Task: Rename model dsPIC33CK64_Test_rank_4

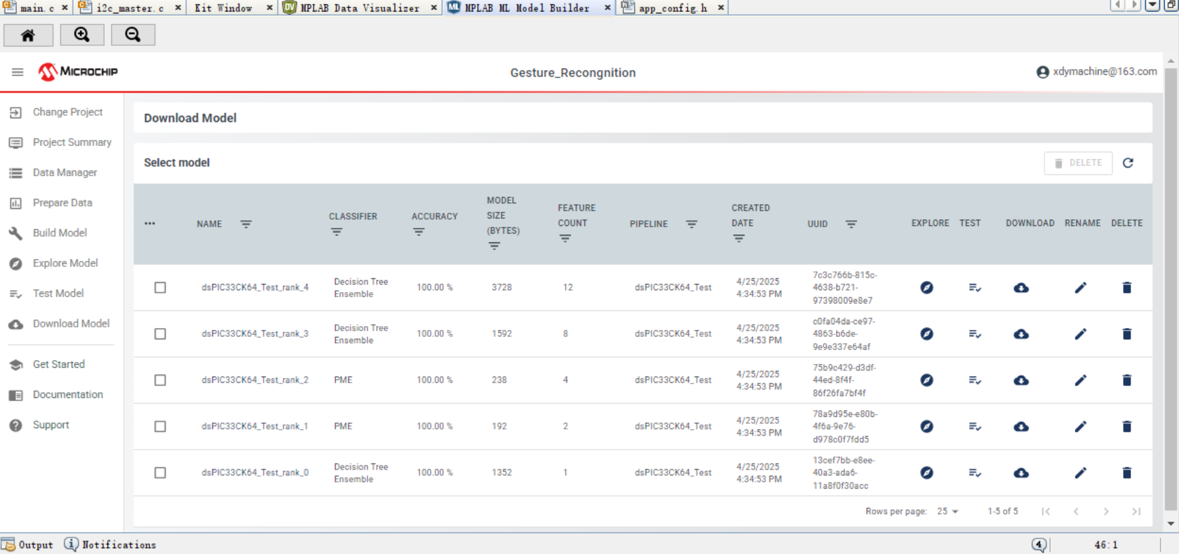Action: click(1080, 288)
